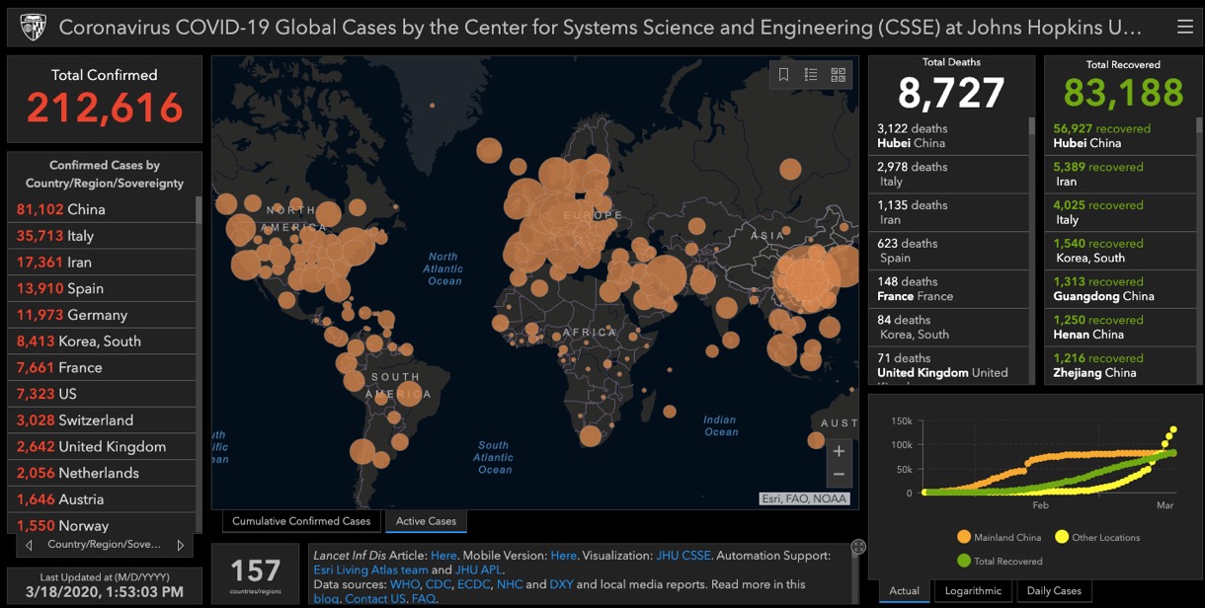Click 56,927 recovered Hubei China entry
Screen dimensions: 1205x608
pos(1118,136)
